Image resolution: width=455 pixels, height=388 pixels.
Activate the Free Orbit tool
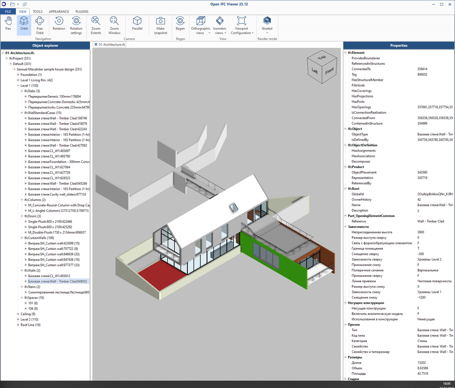[40, 25]
